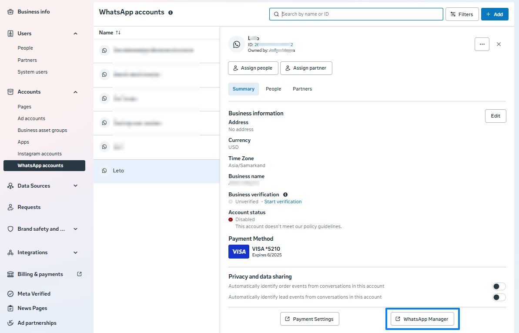Open the Filters button
519x333 pixels.
[462, 14]
